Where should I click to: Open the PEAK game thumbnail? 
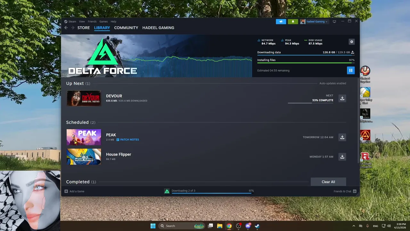click(x=84, y=137)
